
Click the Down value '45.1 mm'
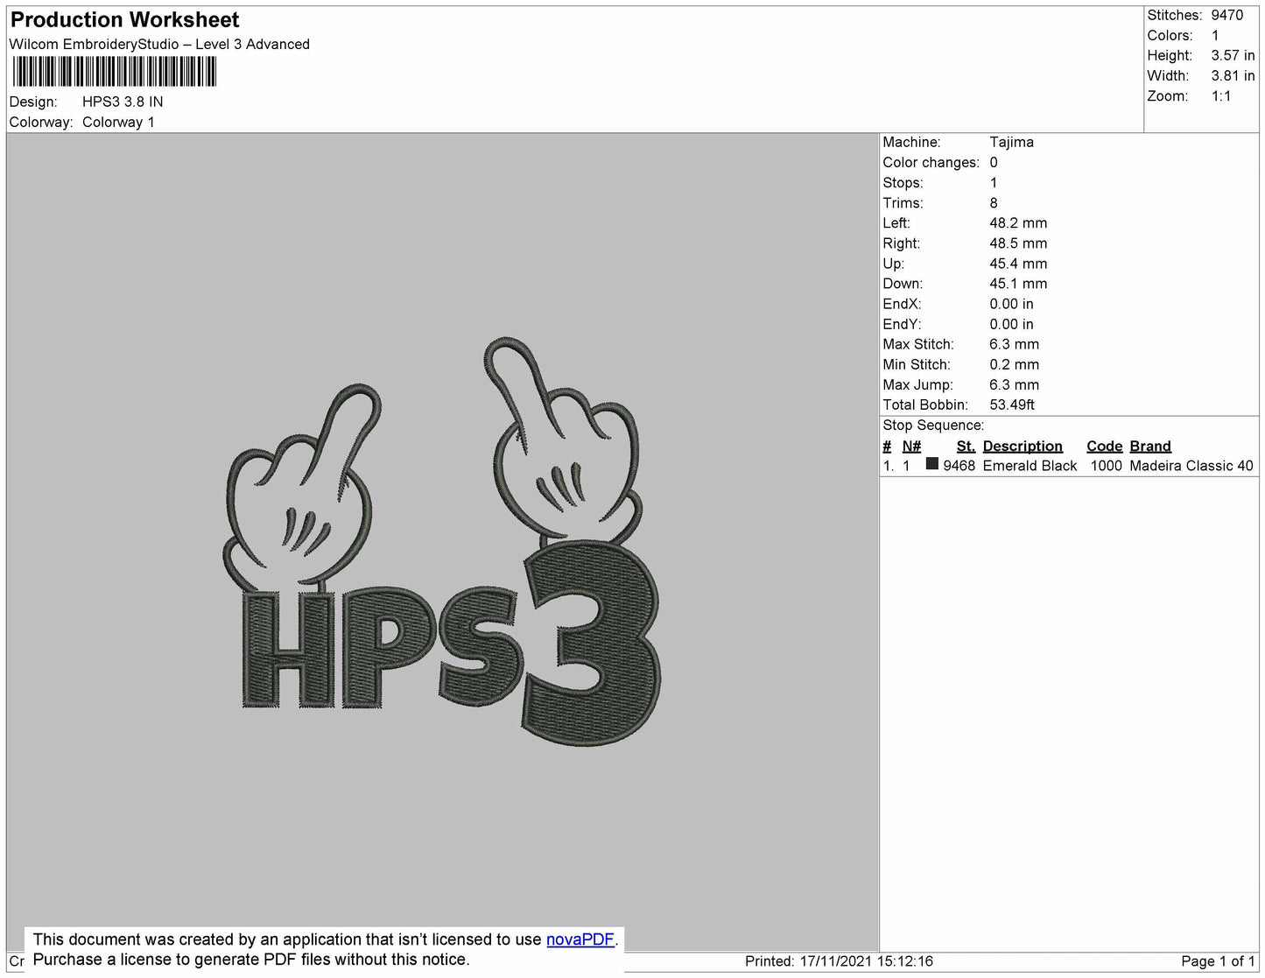tap(1018, 284)
